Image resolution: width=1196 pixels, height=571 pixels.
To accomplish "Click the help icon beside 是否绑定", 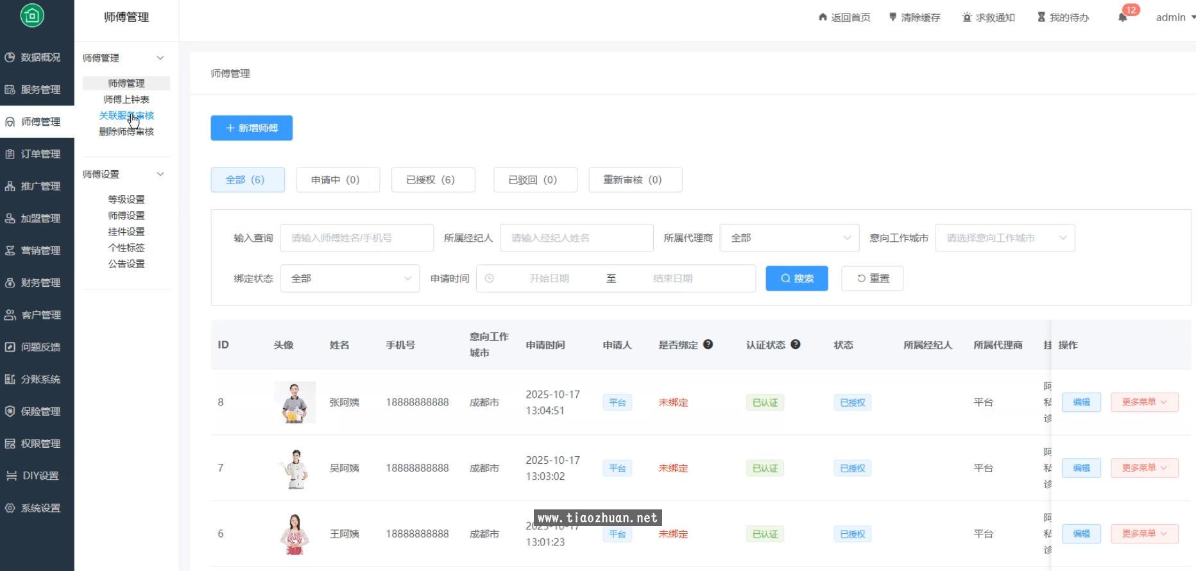I will point(708,345).
